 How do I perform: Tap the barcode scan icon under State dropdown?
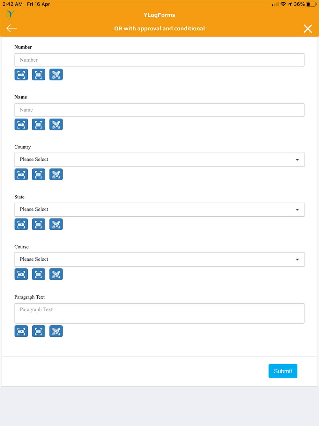pyautogui.click(x=39, y=224)
